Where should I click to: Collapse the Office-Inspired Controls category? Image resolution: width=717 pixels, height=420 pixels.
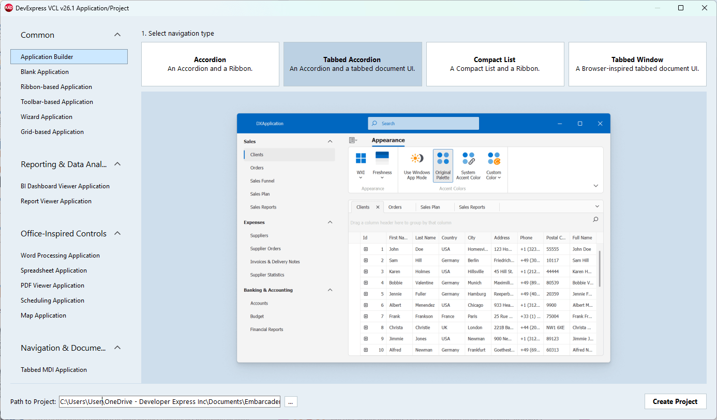[x=117, y=233]
